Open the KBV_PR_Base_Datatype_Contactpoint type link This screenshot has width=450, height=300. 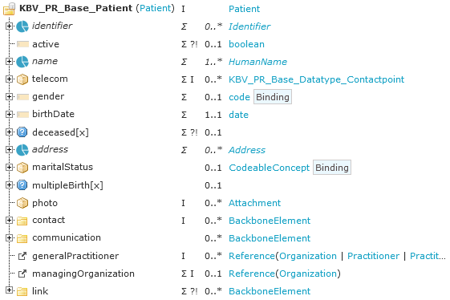coord(316,79)
